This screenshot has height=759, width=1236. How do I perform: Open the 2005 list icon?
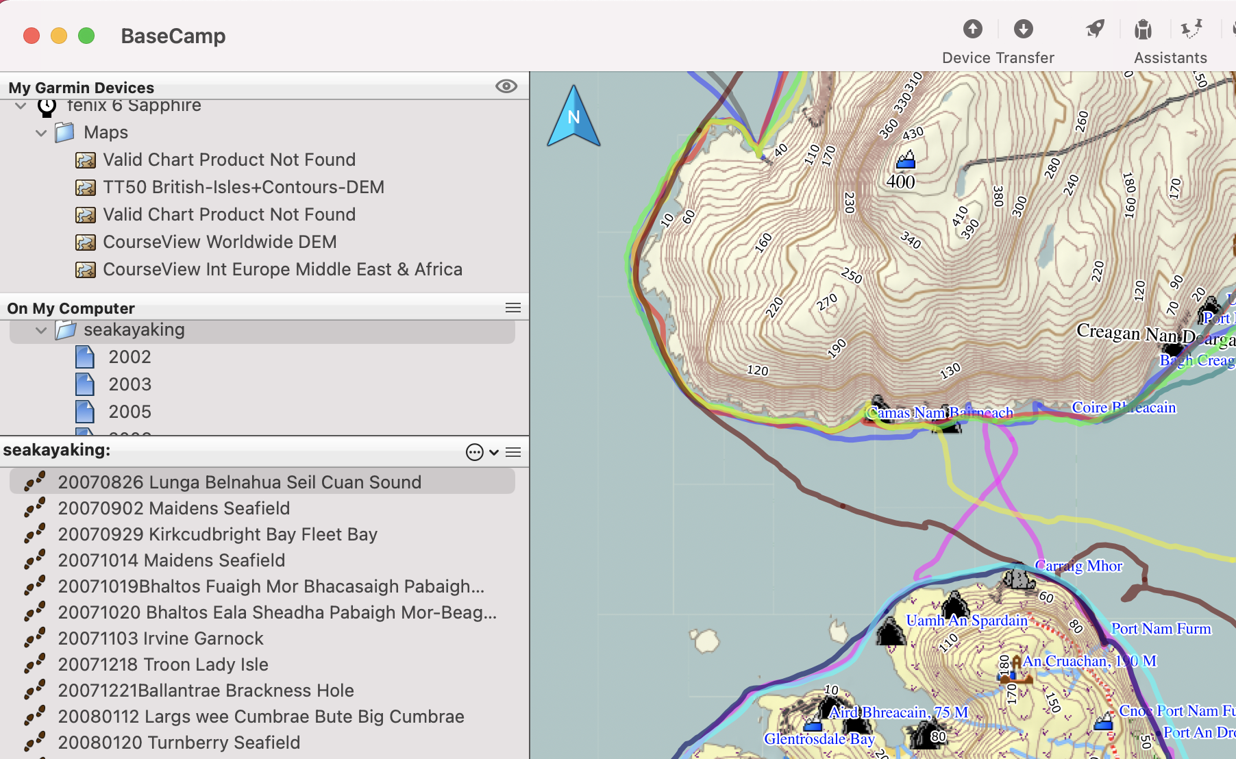click(85, 412)
